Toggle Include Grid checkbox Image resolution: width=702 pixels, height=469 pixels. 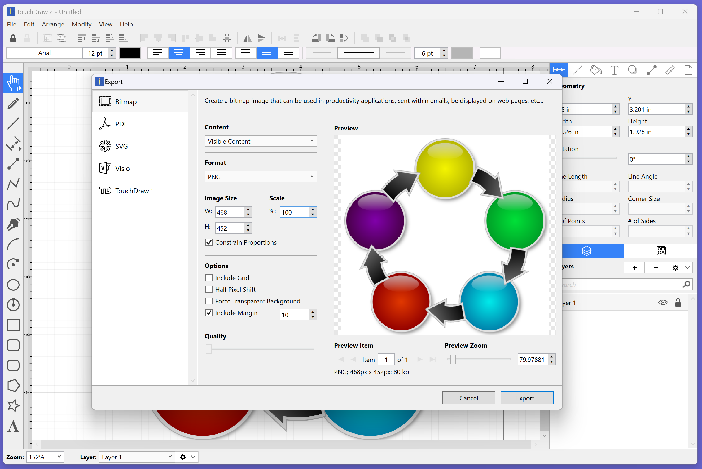tap(209, 278)
